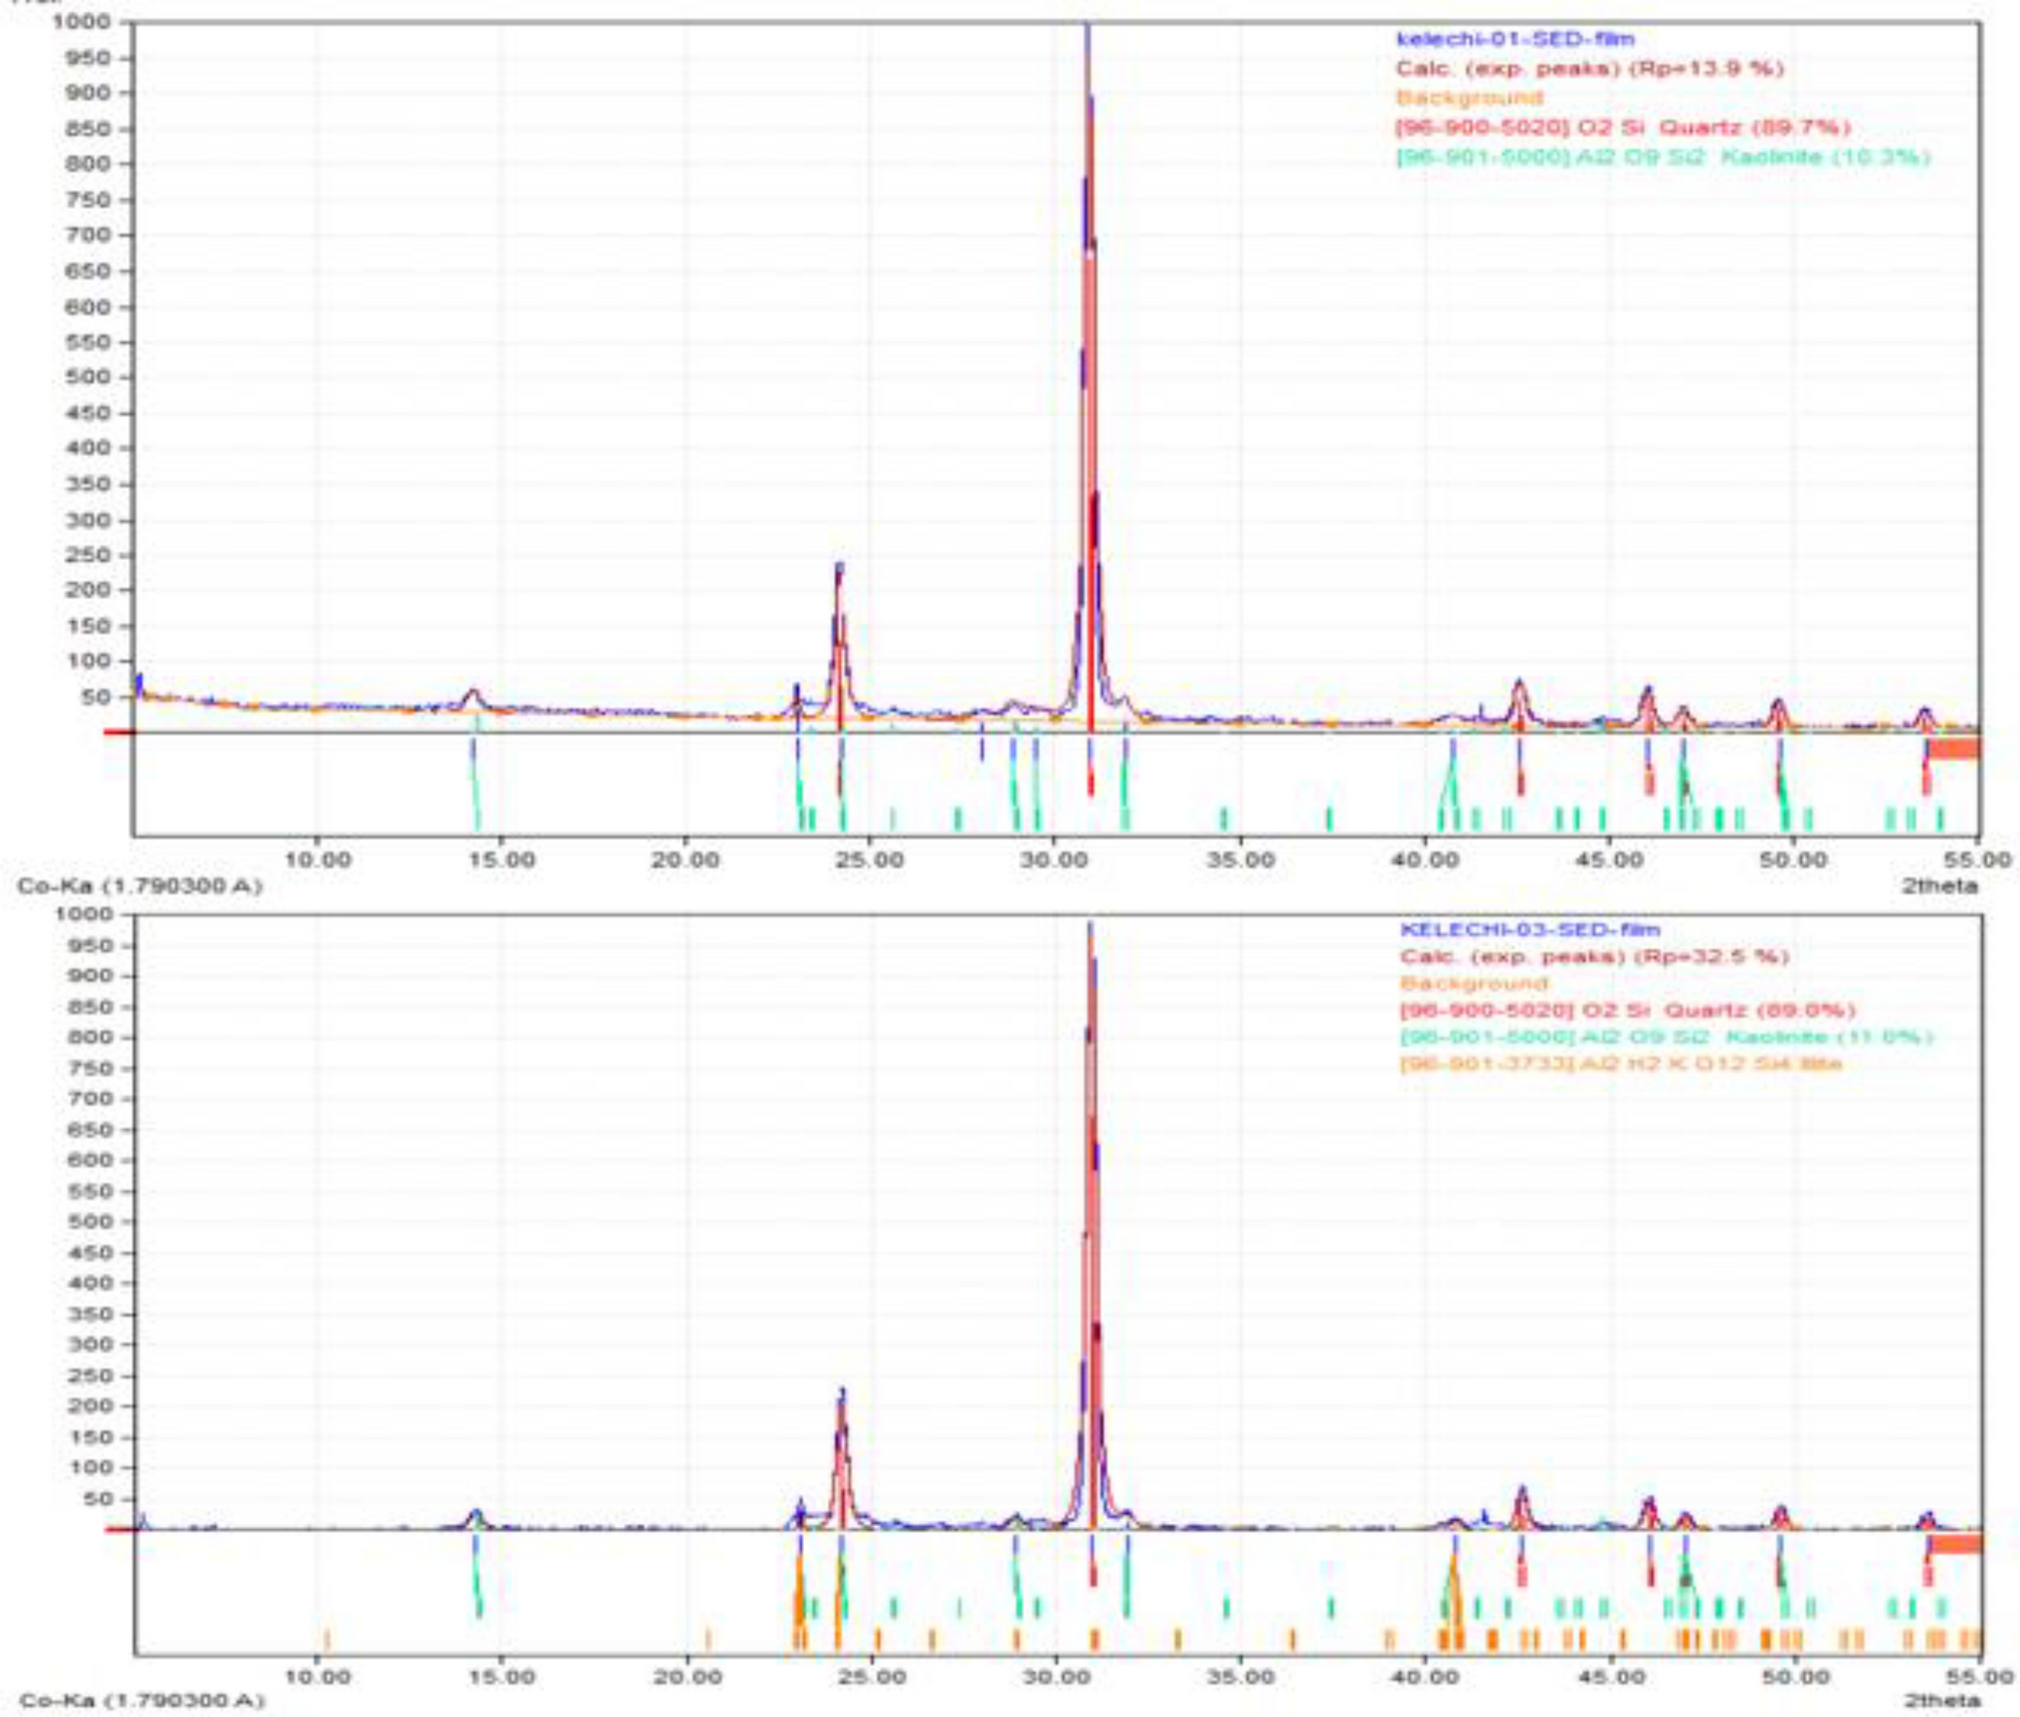Click the Co-Ka wavelength label under top plot
The width and height of the screenshot is (2020, 1717).
139,885
